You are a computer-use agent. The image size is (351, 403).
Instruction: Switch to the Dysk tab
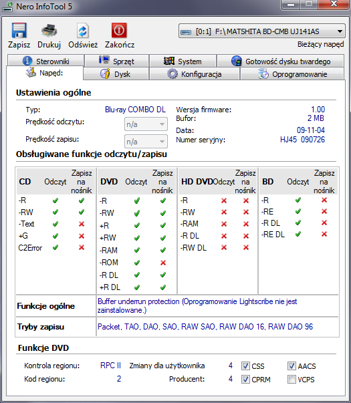click(x=116, y=74)
